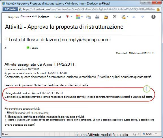Viewport: 163px width, 138px height.
Task: Click small icon beside sender name
Action: click(6, 39)
